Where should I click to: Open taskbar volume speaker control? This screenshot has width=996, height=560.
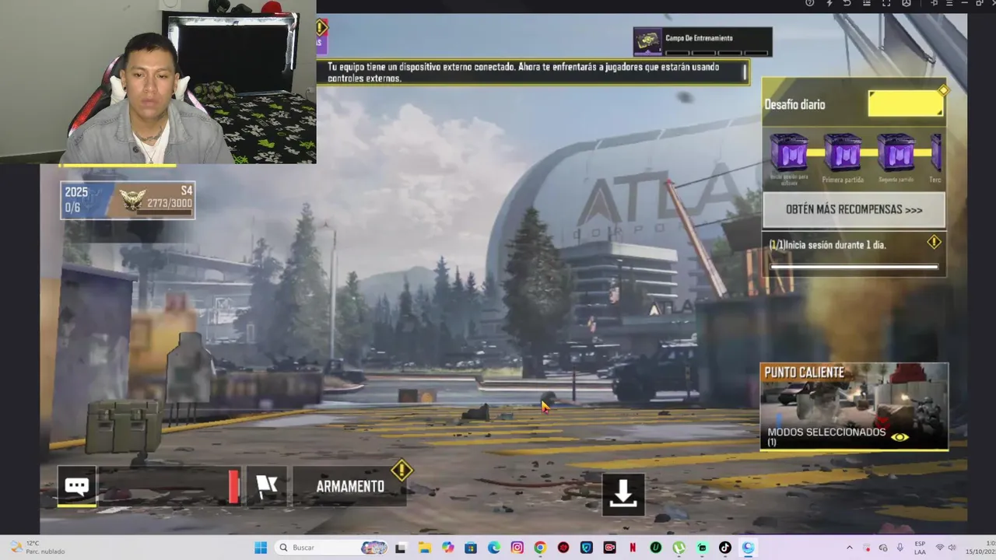(952, 548)
